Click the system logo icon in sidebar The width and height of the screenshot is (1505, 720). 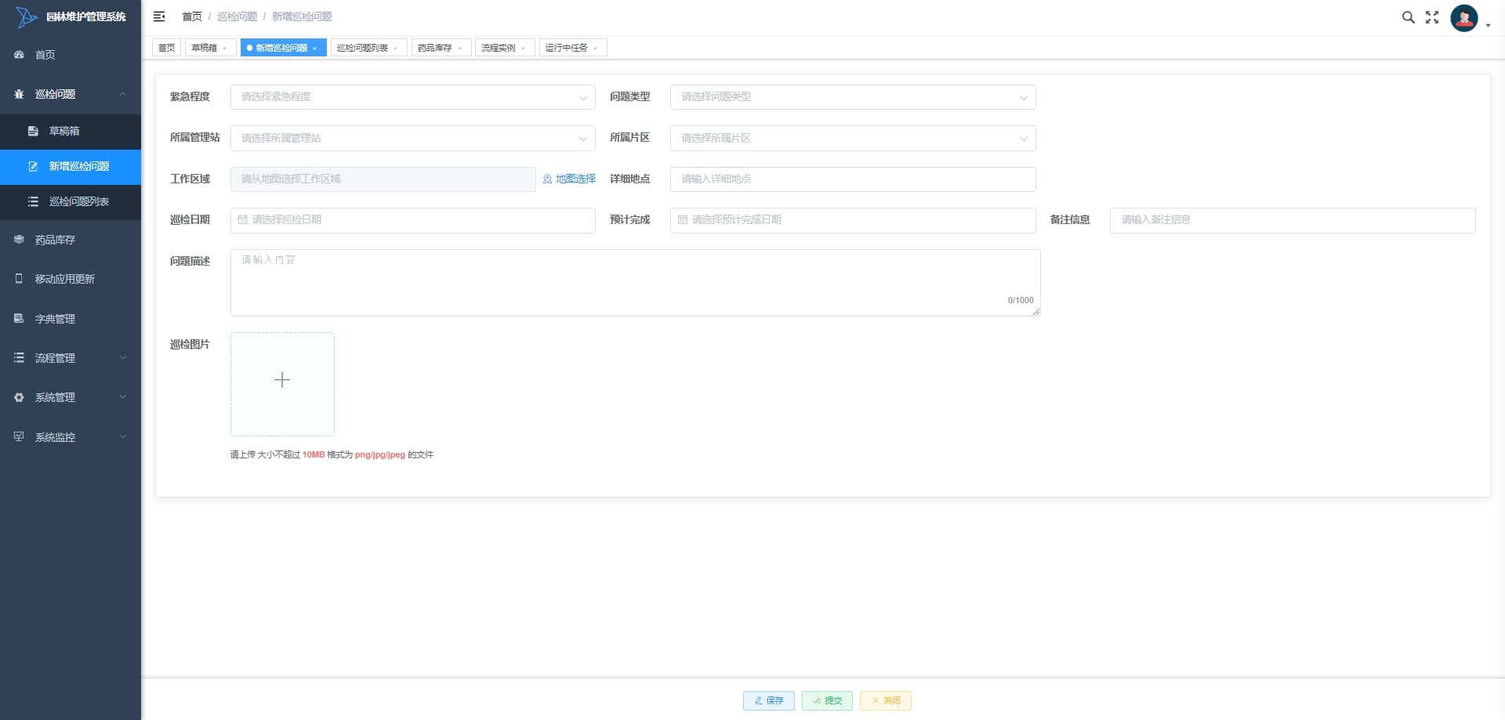pyautogui.click(x=26, y=16)
